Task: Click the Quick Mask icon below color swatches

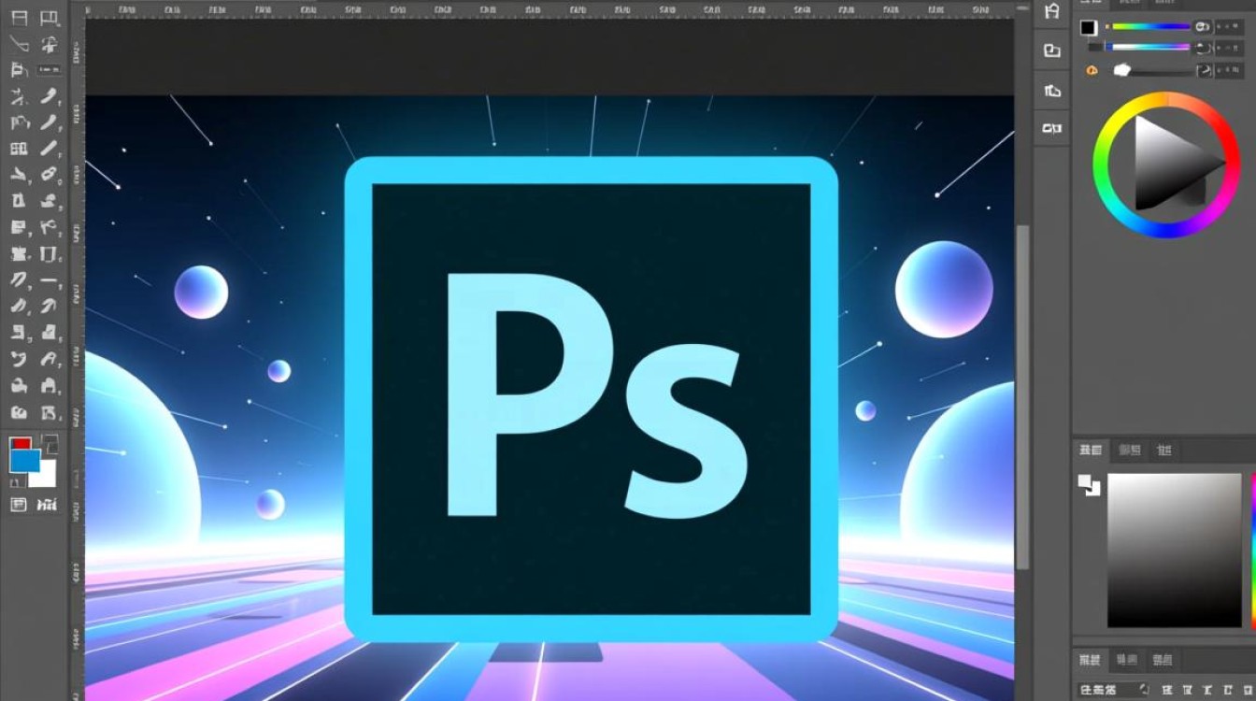Action: pos(19,505)
